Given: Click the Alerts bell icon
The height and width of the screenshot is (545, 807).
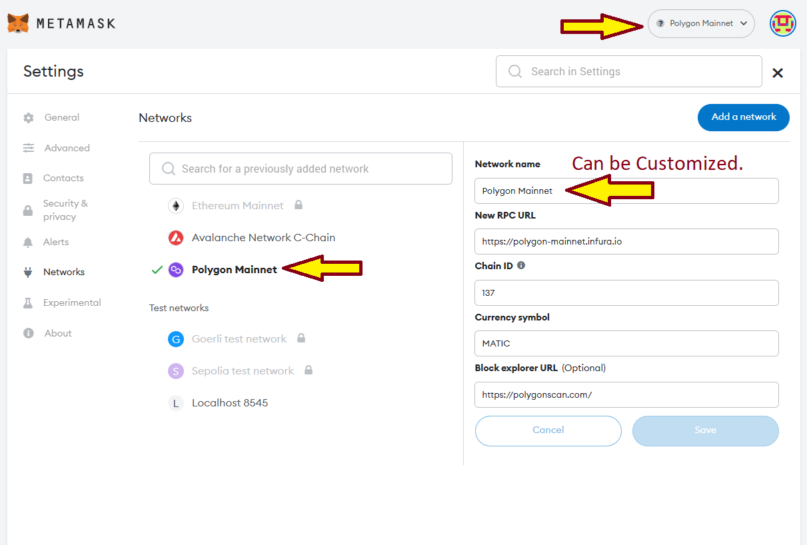Looking at the screenshot, I should [28, 242].
